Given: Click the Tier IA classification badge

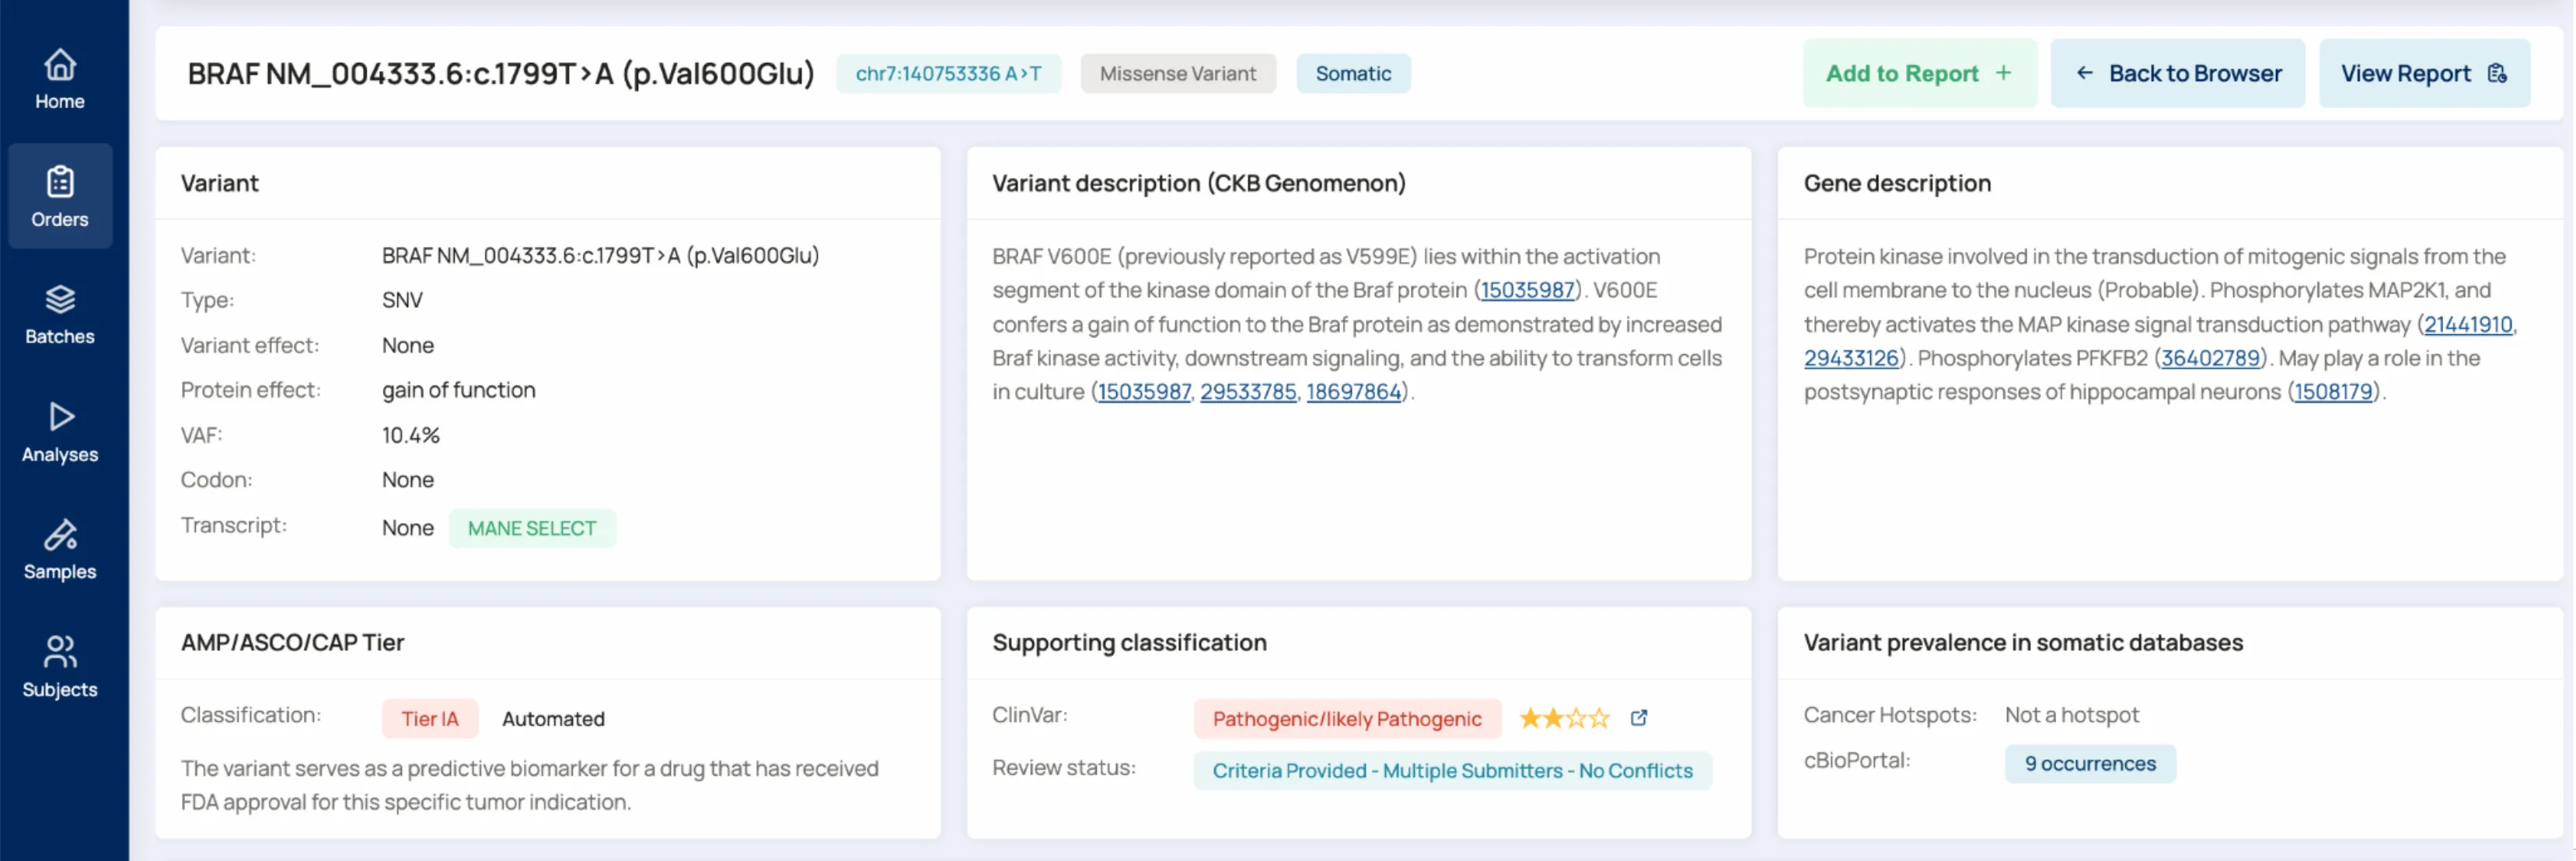Looking at the screenshot, I should (x=430, y=718).
